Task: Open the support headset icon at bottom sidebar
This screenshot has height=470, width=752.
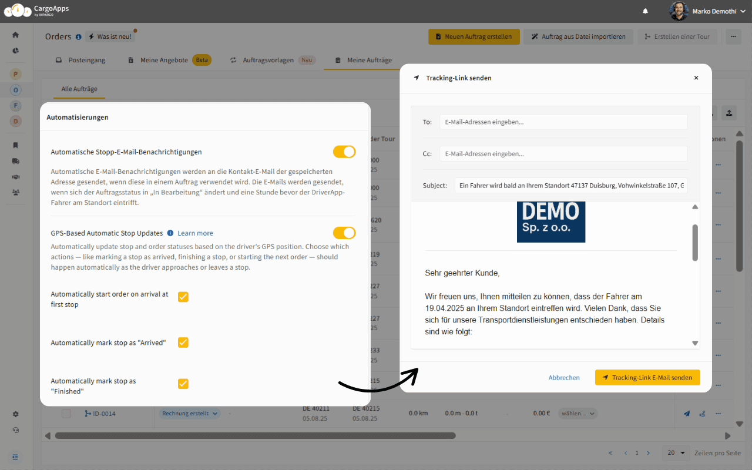Action: click(15, 429)
